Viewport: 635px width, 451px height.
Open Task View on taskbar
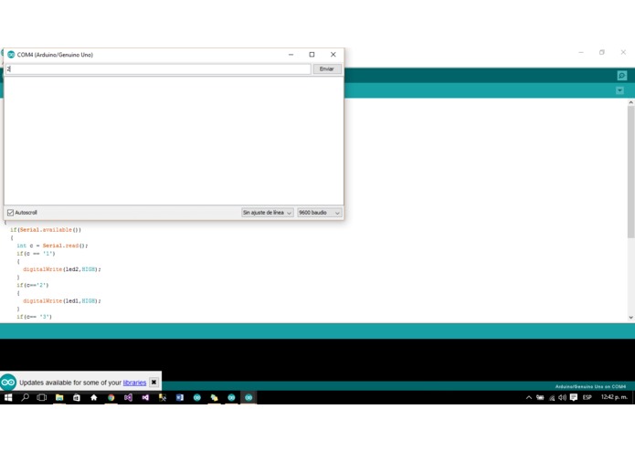point(42,398)
